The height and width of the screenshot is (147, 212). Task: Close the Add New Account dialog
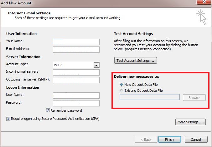point(204,2)
